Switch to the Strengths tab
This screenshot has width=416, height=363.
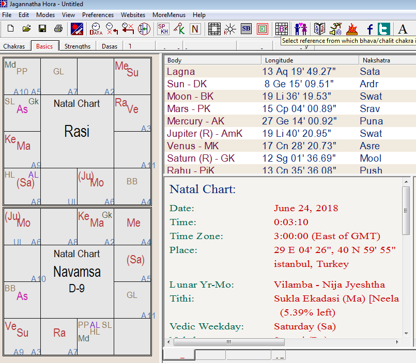coord(78,46)
